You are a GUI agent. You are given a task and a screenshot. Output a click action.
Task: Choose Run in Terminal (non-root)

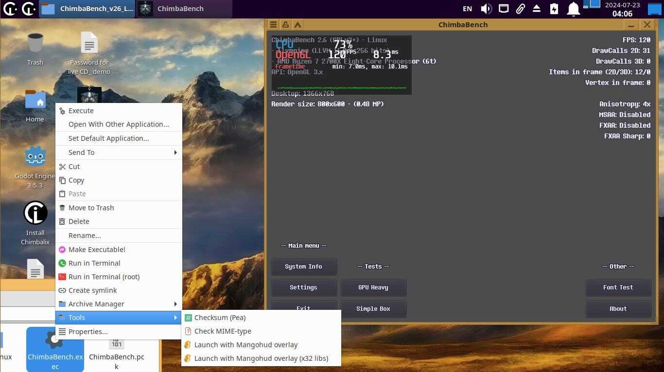click(119, 263)
